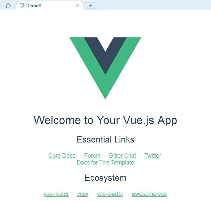The width and height of the screenshot is (211, 202).
Task: Click the page icon on the Demo3 tab
Action: [x=22, y=6]
